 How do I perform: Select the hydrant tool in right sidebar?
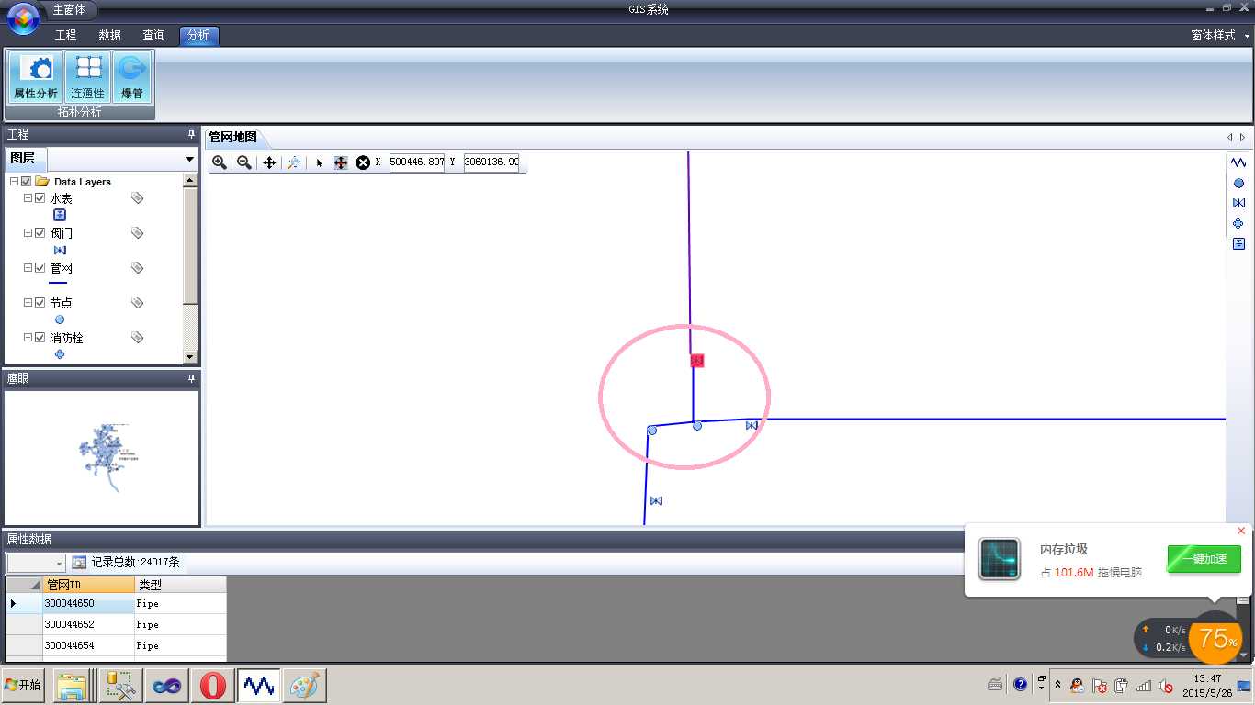(1238, 223)
